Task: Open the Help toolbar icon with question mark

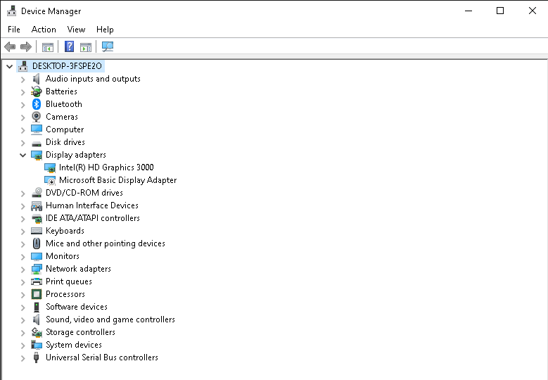Action: tap(70, 46)
